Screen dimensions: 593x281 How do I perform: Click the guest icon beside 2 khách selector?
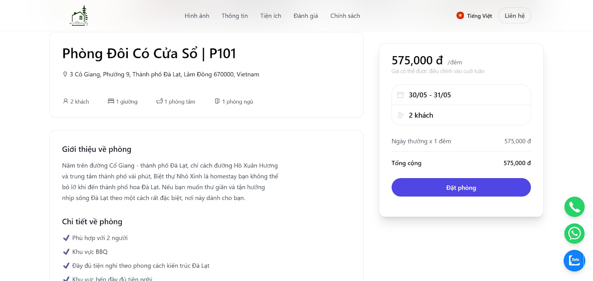(x=400, y=115)
